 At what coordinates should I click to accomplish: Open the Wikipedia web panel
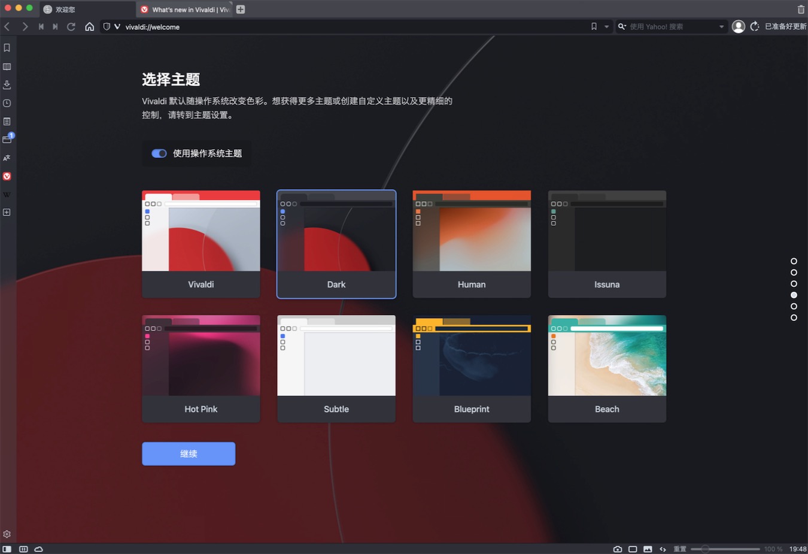coord(7,195)
